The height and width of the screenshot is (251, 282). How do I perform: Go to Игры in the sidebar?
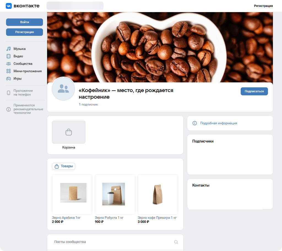click(17, 79)
